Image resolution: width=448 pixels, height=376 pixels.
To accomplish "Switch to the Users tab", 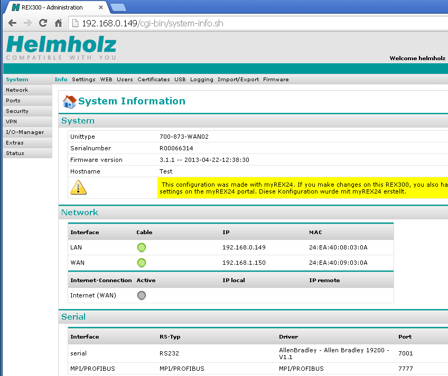I will 125,80.
